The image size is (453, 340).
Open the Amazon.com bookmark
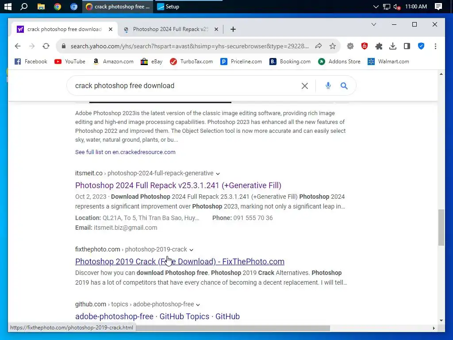point(113,62)
